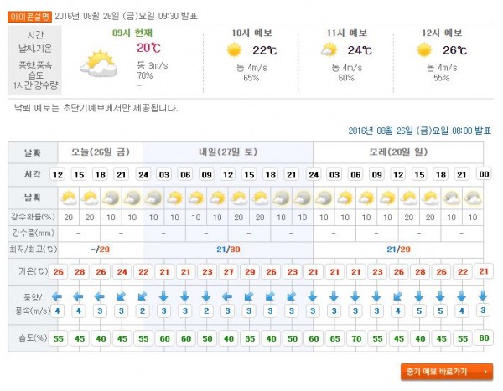Click the sunny icon for 10시 예보
This screenshot has width=503, height=391.
[234, 50]
